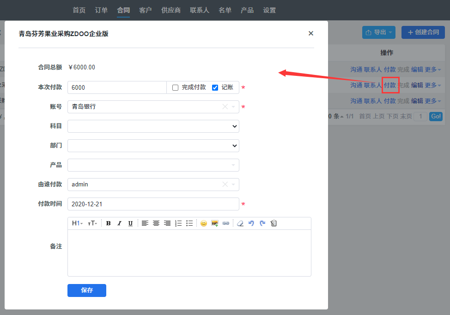The height and width of the screenshot is (315, 450).
Task: Open the H1 heading format dropdown
Action: click(x=77, y=223)
